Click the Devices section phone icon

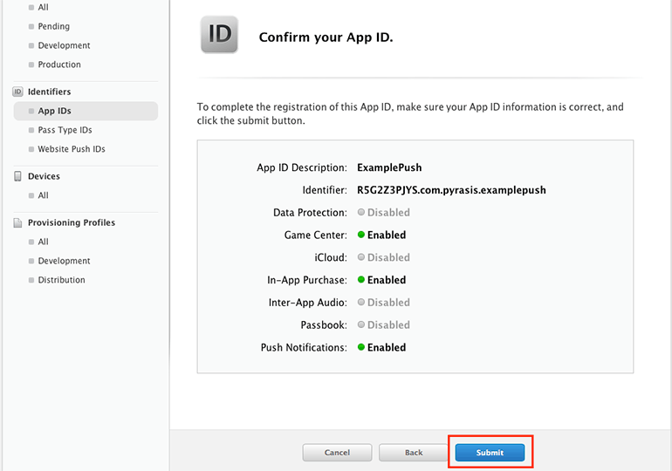pyautogui.click(x=17, y=176)
